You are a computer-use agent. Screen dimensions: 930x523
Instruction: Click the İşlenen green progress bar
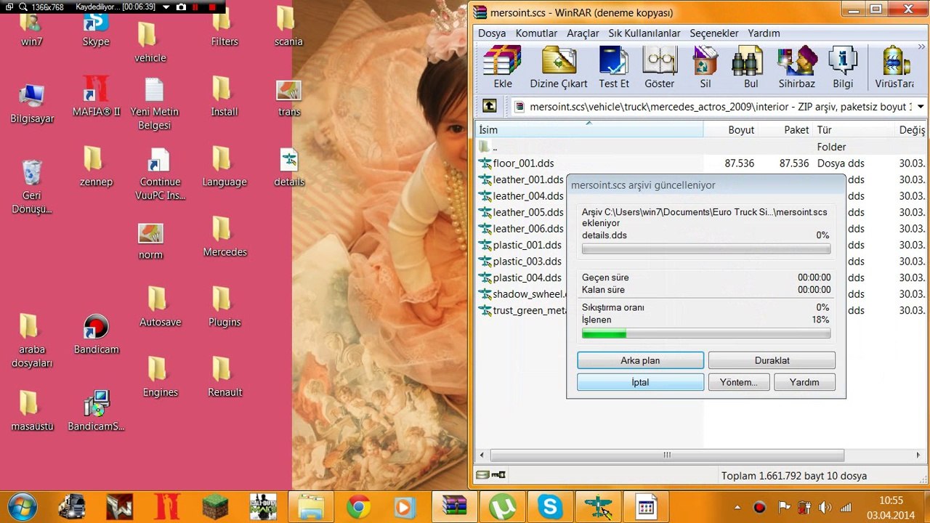(x=706, y=333)
